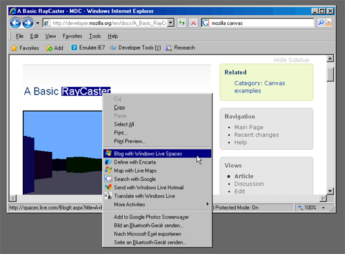Click the red Stop loading icon
Image resolution: width=345 pixels, height=254 pixels.
pos(193,23)
